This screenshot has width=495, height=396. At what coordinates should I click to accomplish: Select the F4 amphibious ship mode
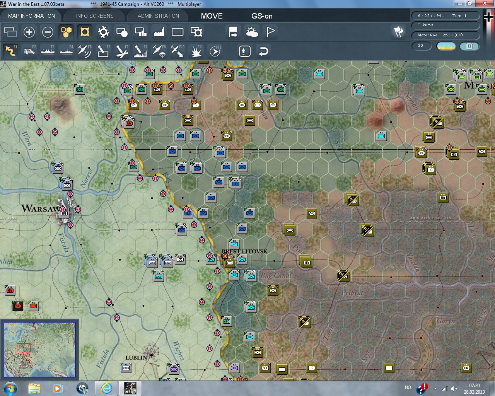[67, 51]
